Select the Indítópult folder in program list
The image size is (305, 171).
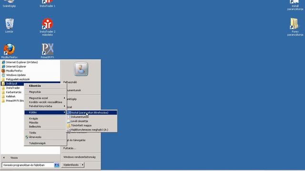coord(11,84)
